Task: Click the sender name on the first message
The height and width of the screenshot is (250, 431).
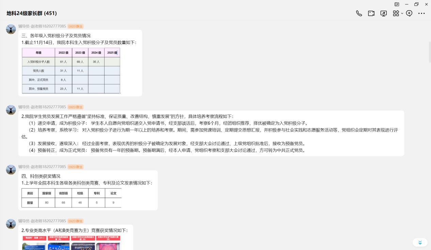Action: pyautogui.click(x=42, y=26)
